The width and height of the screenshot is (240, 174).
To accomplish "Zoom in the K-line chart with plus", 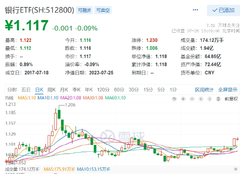I will pyautogui.click(x=183, y=99).
